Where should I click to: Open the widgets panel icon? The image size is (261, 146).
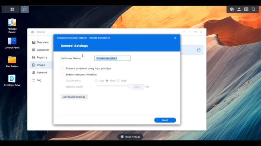click(246, 9)
